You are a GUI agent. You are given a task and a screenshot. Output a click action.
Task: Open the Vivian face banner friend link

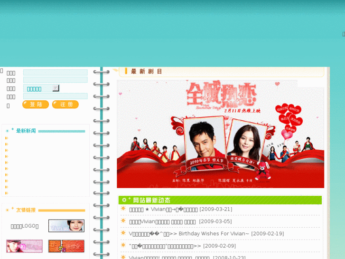click(66, 226)
